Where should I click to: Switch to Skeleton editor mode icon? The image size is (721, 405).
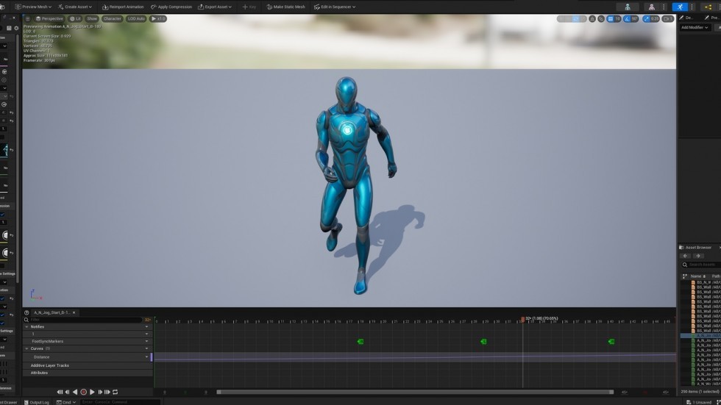[x=627, y=7]
